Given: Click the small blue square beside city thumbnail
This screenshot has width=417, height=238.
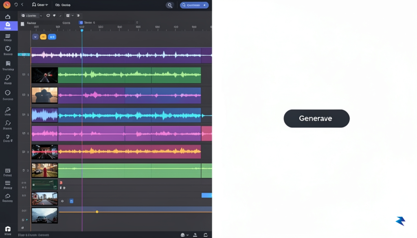Looking at the screenshot, I should [x=71, y=201].
